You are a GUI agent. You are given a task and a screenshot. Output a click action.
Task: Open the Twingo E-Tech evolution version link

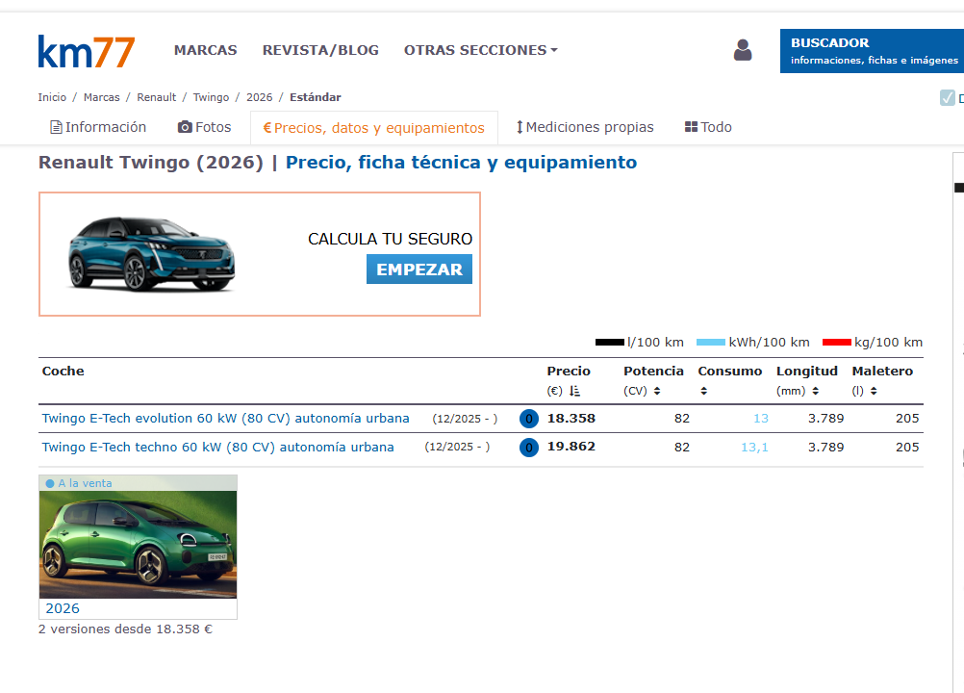225,419
